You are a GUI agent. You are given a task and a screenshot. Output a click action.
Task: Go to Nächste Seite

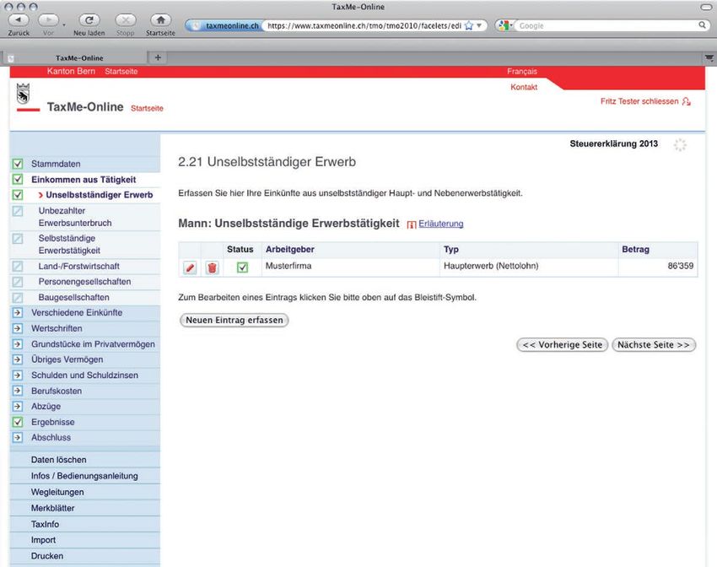[x=654, y=345]
